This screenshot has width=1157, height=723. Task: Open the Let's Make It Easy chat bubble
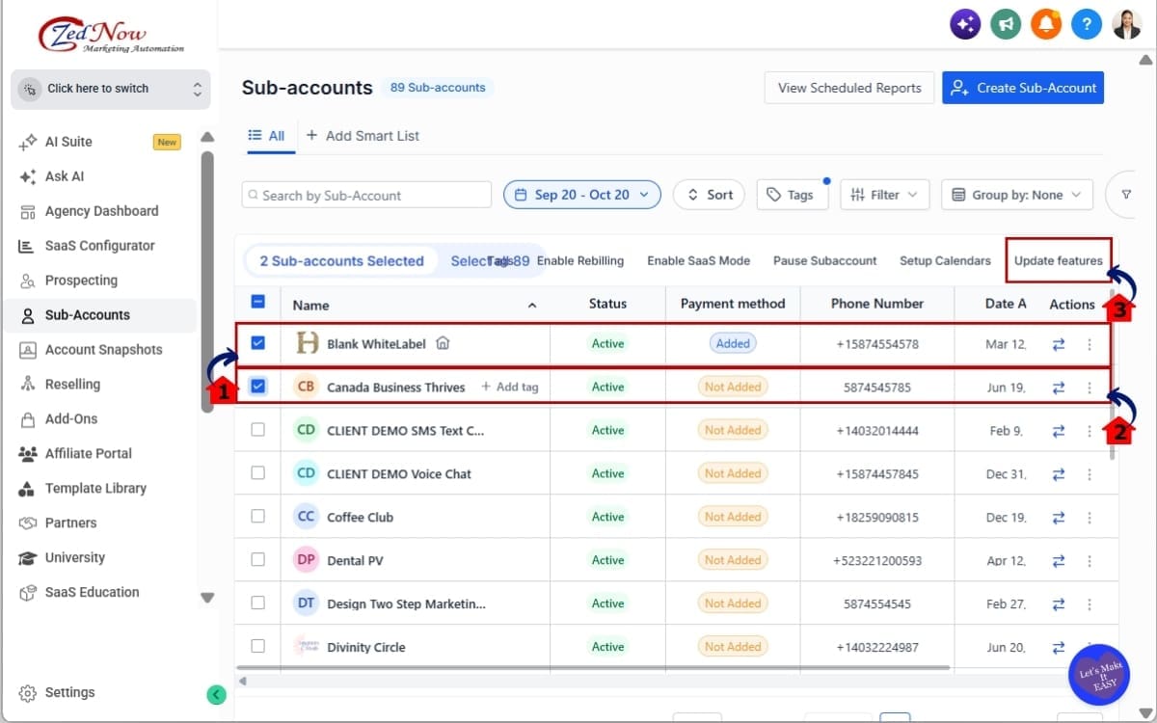[x=1099, y=674]
